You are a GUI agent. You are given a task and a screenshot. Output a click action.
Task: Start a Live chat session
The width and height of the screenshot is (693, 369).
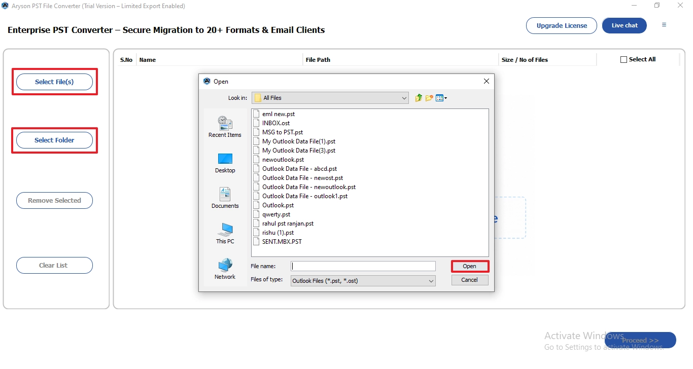click(x=625, y=25)
